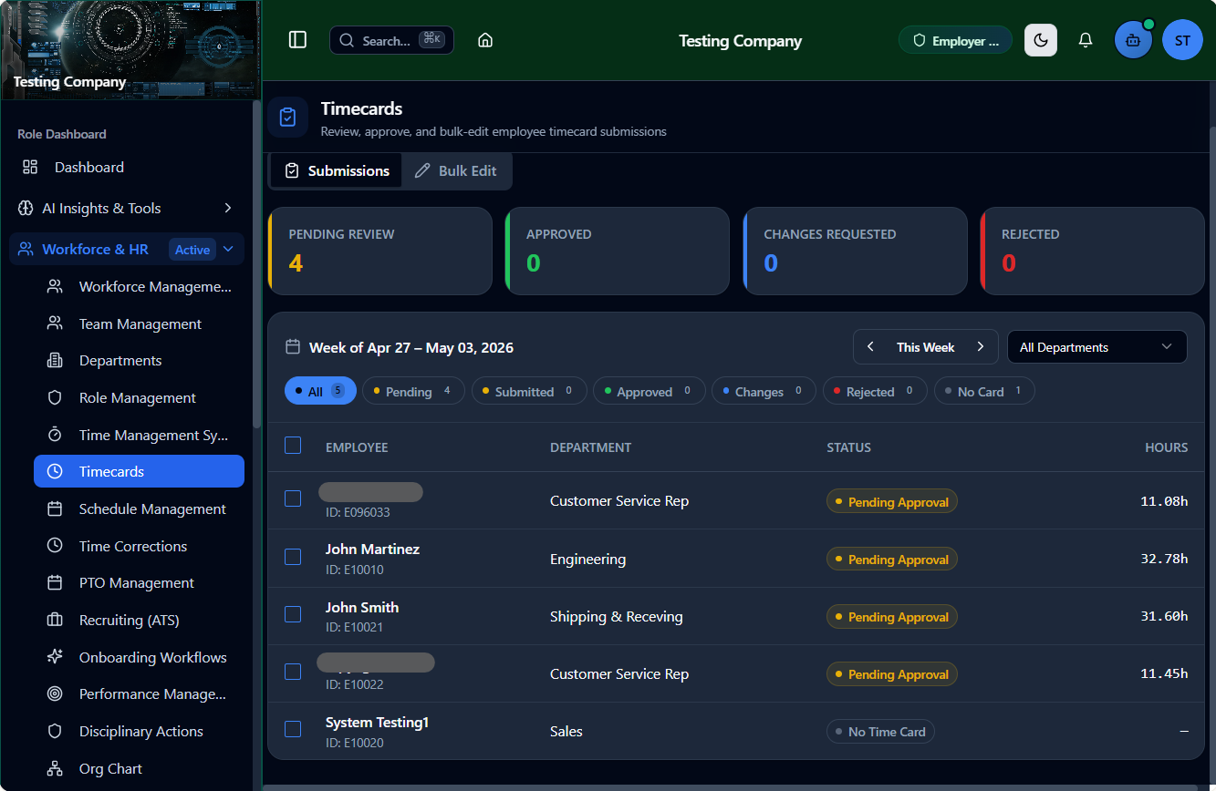Filter by Submitted status pill
The width and height of the screenshot is (1216, 791).
coord(529,391)
